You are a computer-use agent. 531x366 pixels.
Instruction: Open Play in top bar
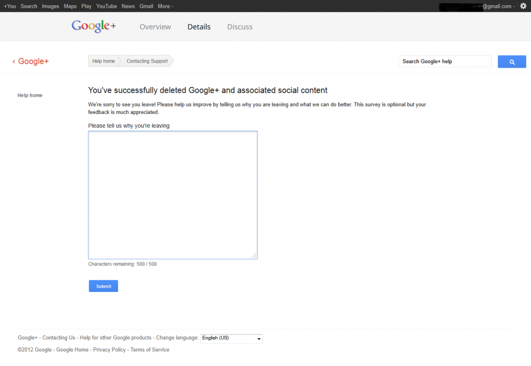(x=87, y=6)
